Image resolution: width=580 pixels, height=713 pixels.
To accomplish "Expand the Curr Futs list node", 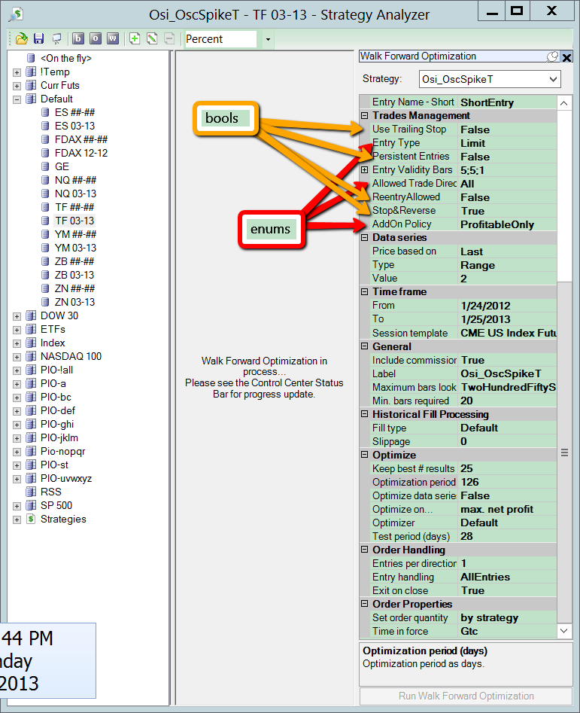I will 17,86.
